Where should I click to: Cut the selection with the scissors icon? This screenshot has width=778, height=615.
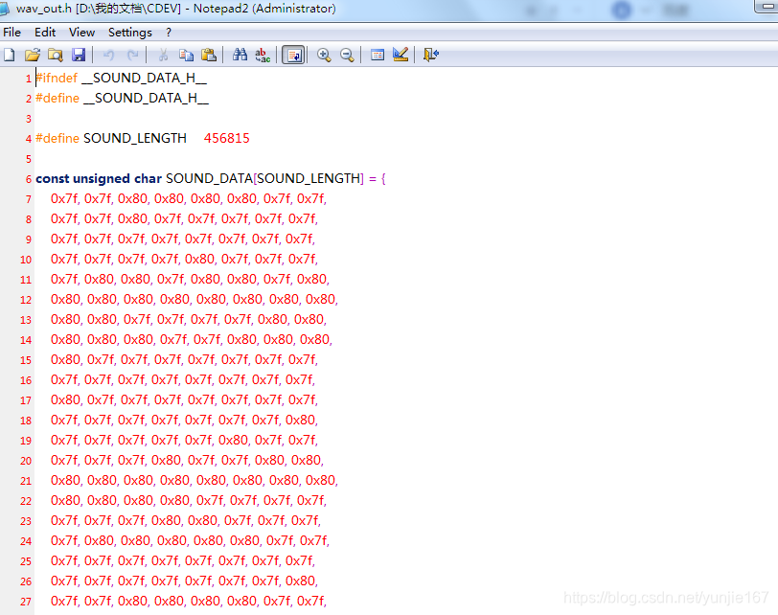coord(163,55)
